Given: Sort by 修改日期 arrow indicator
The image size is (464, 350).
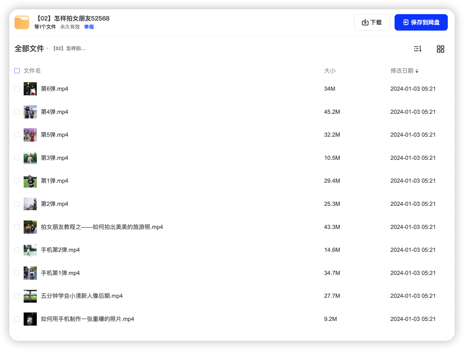Looking at the screenshot, I should (417, 71).
